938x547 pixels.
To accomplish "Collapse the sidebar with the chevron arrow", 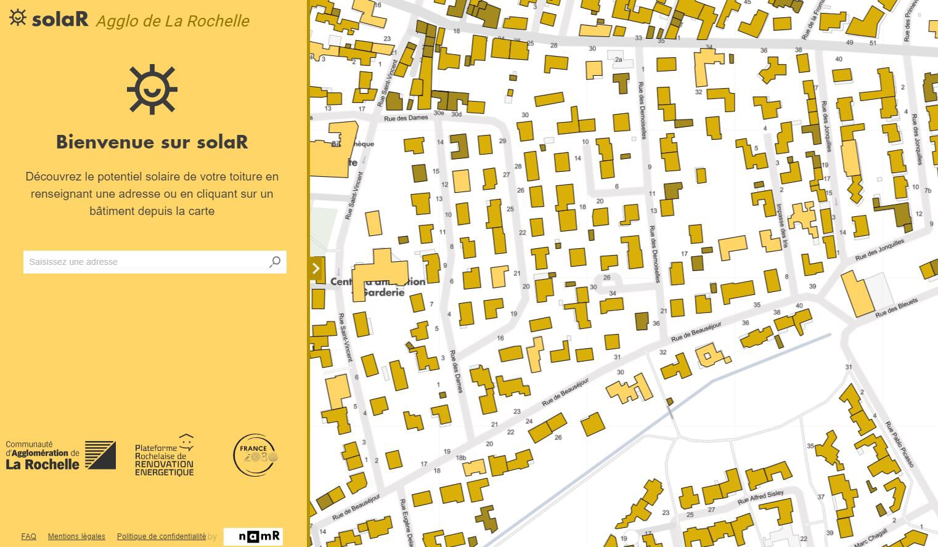I will pos(316,269).
